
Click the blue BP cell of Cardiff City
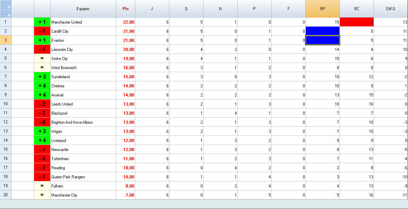323,31
